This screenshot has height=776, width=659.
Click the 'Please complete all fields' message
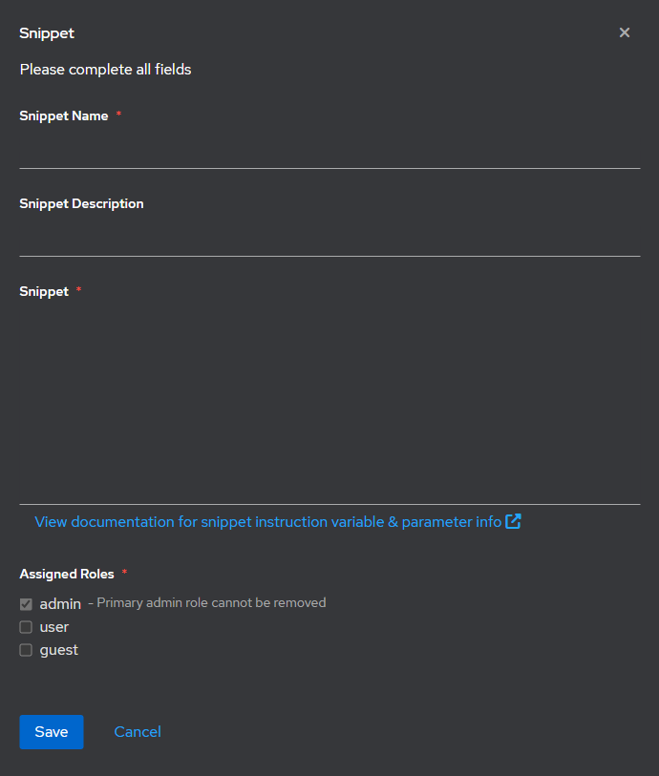[x=105, y=70]
